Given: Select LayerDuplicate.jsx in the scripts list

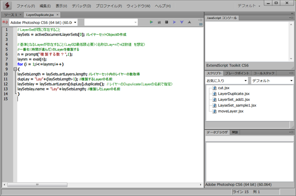Looking at the screenshot, I should tap(234, 94).
